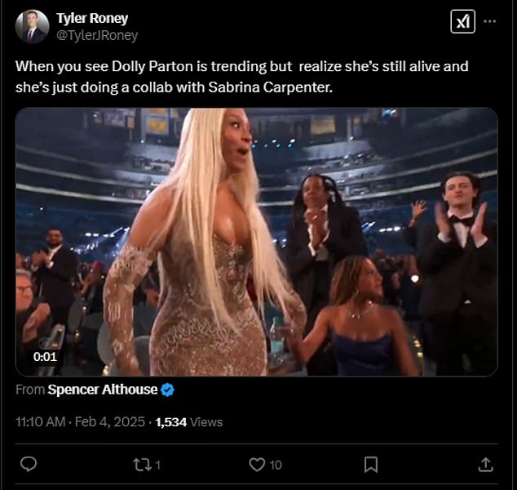Click Spencer Althouse's blue verified badge
The height and width of the screenshot is (490, 517).
(167, 390)
